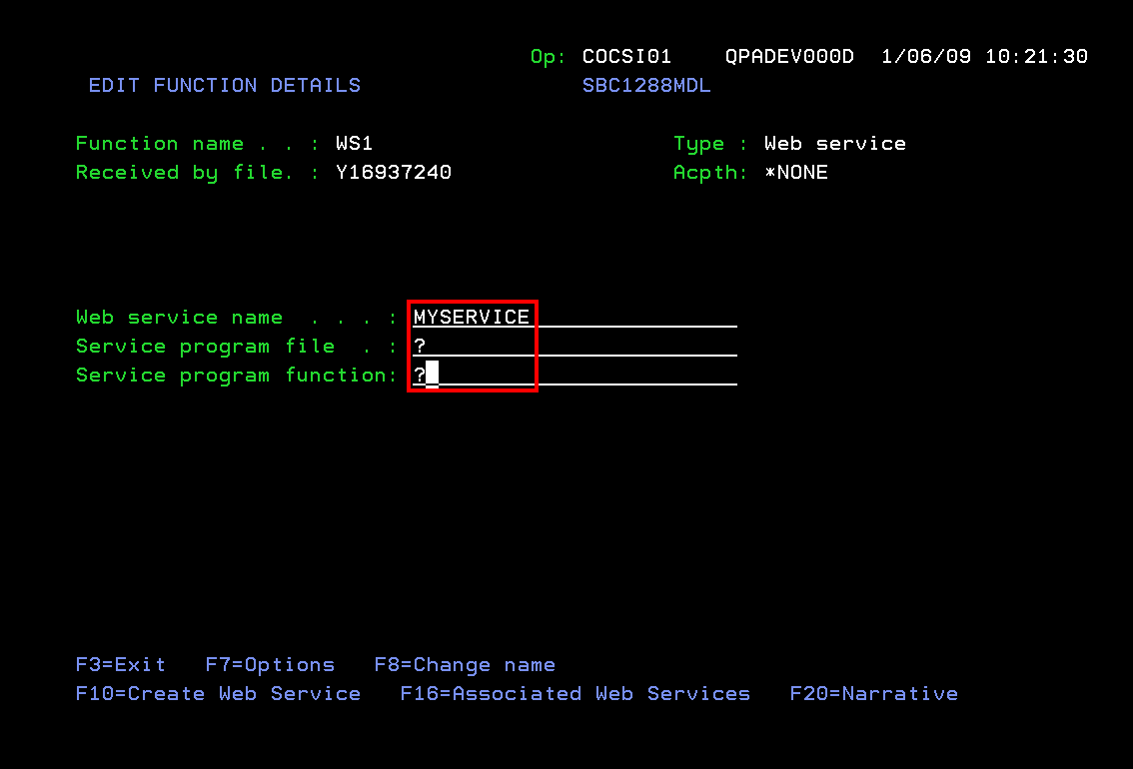Select the F3=Exit function key
Screen dimensions: 1133x769
[x=121, y=664]
